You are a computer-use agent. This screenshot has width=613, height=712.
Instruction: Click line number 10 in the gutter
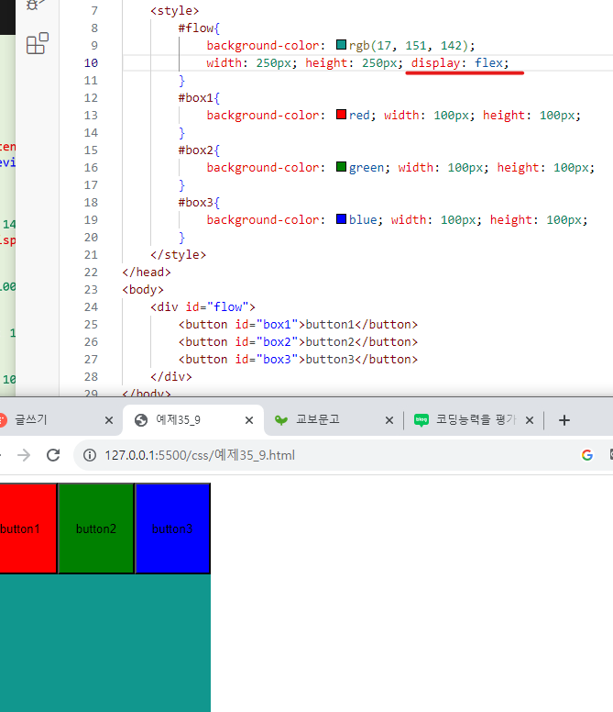[x=91, y=62]
